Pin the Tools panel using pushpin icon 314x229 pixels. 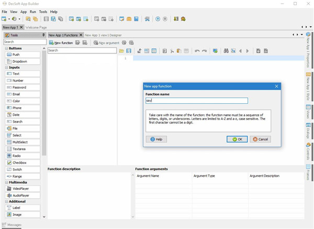coord(43,35)
